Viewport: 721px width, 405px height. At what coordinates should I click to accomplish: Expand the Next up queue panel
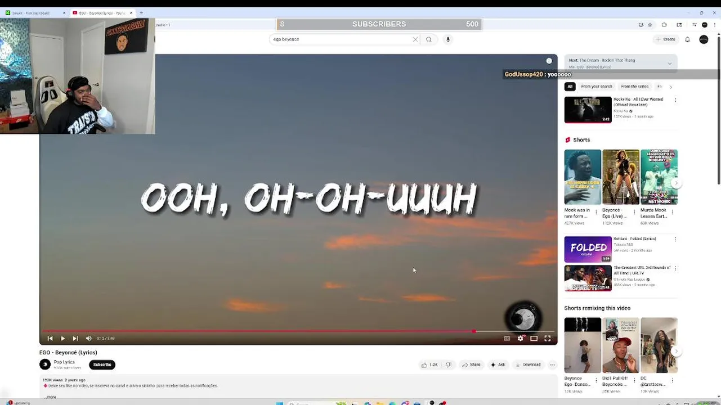coord(669,64)
